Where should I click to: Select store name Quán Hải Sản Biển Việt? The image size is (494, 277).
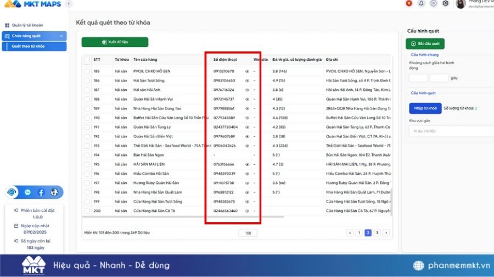[153, 137]
